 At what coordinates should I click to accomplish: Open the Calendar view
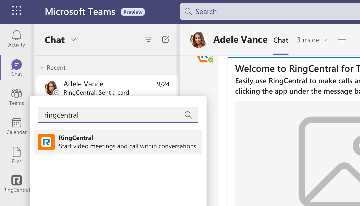16,126
